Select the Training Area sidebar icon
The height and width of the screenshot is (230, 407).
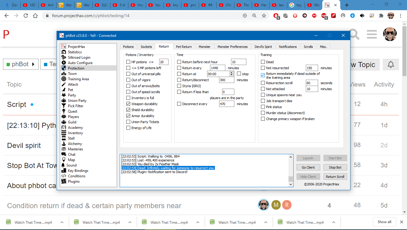coord(63,79)
